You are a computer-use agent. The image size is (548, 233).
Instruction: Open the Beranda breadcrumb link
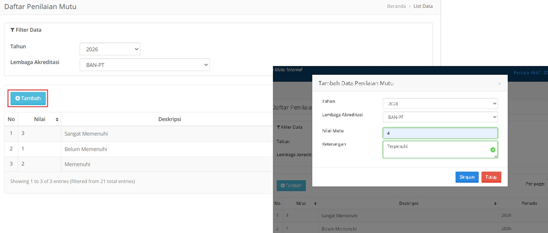396,6
